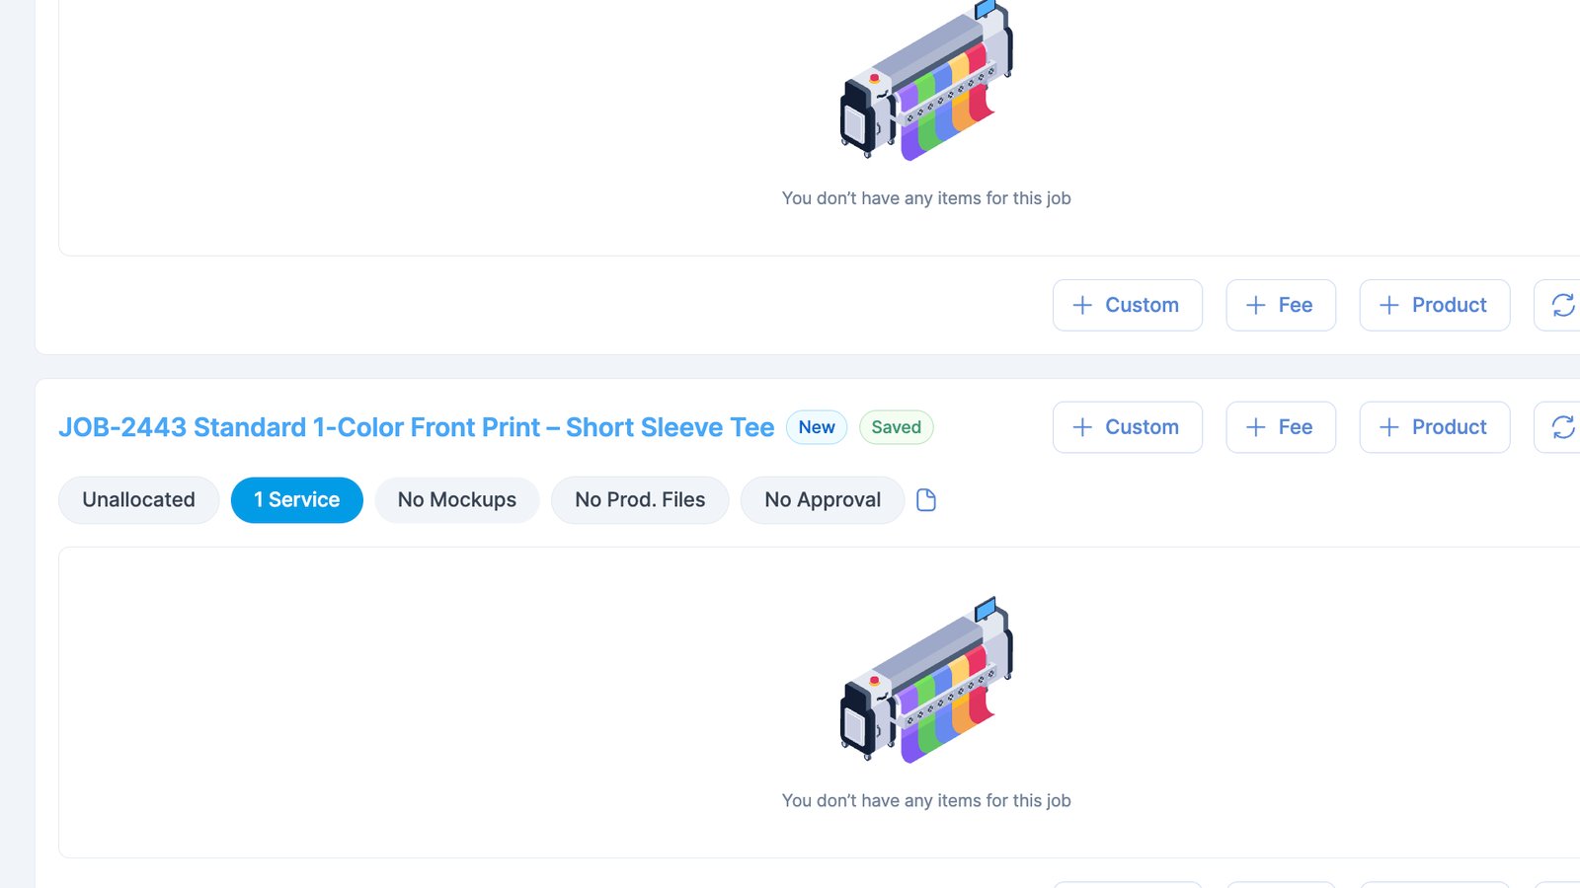This screenshot has height=888, width=1580.
Task: Add a Product from the JOB-2443 header
Action: pyautogui.click(x=1434, y=427)
